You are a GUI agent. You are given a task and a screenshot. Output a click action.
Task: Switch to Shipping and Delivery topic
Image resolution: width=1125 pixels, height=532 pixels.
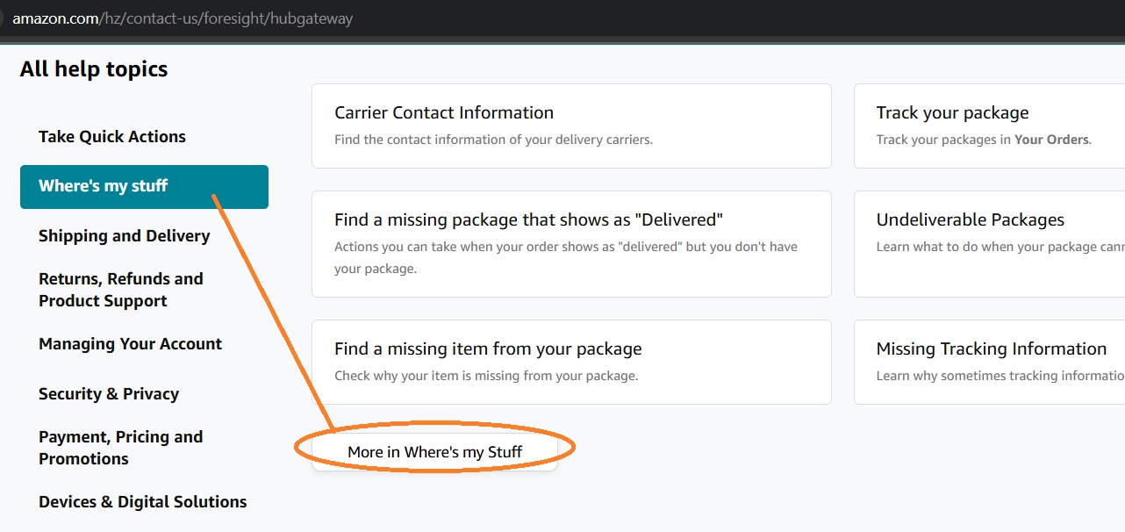pyautogui.click(x=124, y=236)
